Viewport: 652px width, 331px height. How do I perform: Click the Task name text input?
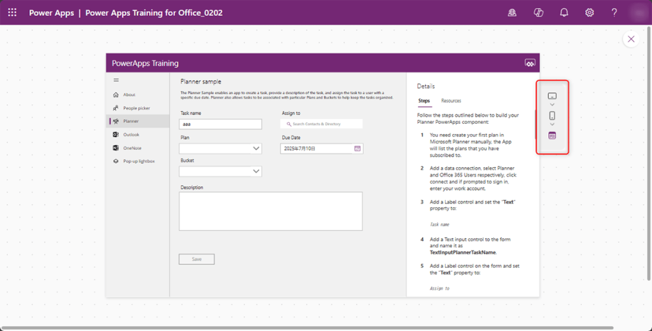click(220, 124)
